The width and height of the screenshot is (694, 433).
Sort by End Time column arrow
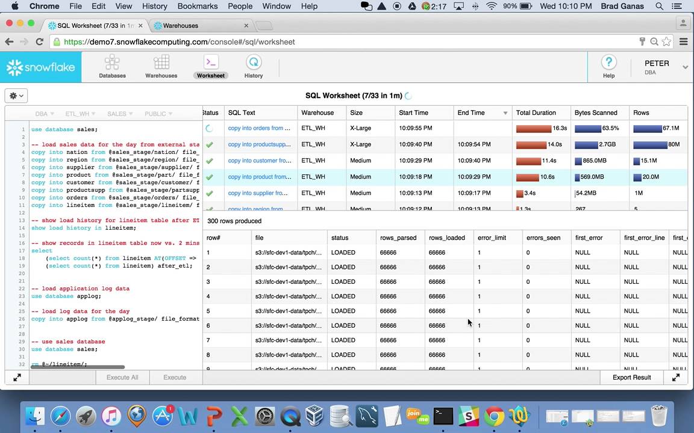(505, 113)
